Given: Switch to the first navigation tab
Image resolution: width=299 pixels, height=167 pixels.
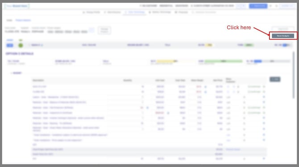Looking at the screenshot, I should coord(91,12).
